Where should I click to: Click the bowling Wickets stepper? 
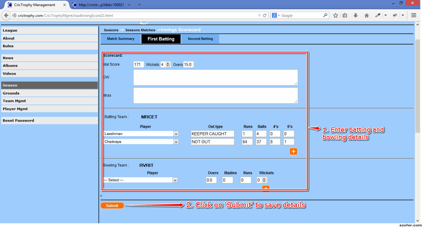click(265, 180)
